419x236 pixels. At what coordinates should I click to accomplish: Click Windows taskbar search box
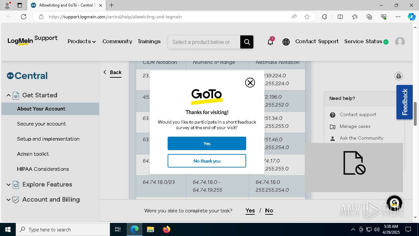63,229
